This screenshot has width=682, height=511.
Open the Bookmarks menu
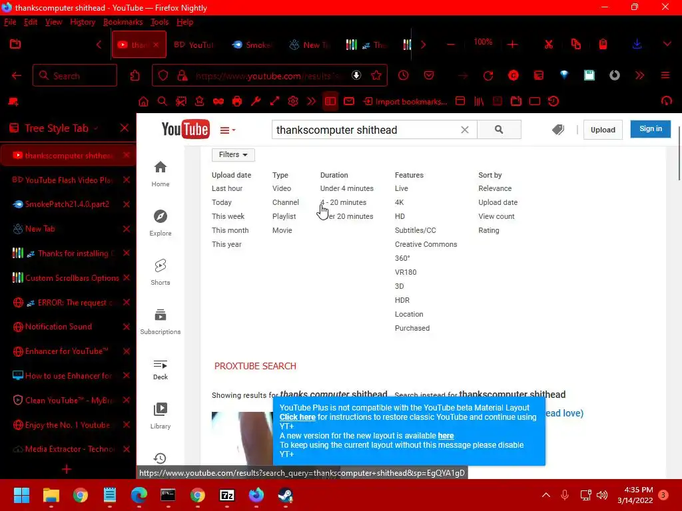(x=123, y=22)
